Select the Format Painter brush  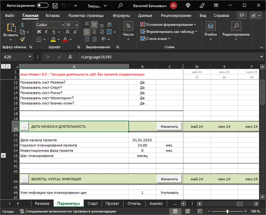click(x=22, y=39)
